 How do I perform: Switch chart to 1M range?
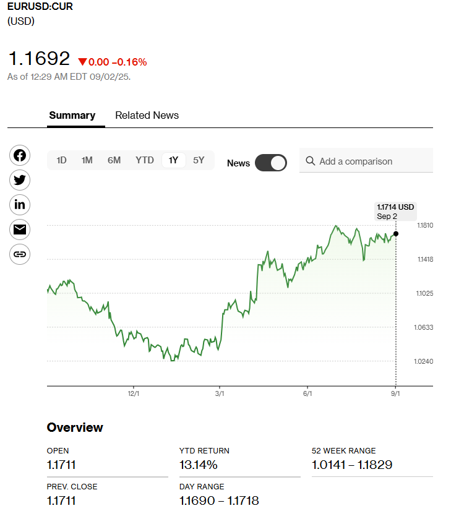tap(87, 160)
